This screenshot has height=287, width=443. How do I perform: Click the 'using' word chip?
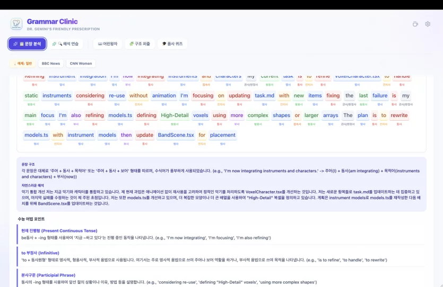click(219, 115)
